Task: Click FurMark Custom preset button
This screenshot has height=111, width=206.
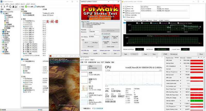Action: (x=110, y=47)
